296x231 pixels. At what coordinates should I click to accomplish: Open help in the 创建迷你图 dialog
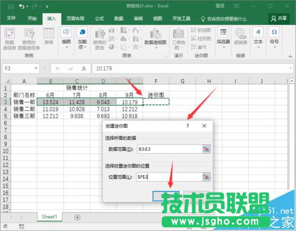pyautogui.click(x=188, y=126)
